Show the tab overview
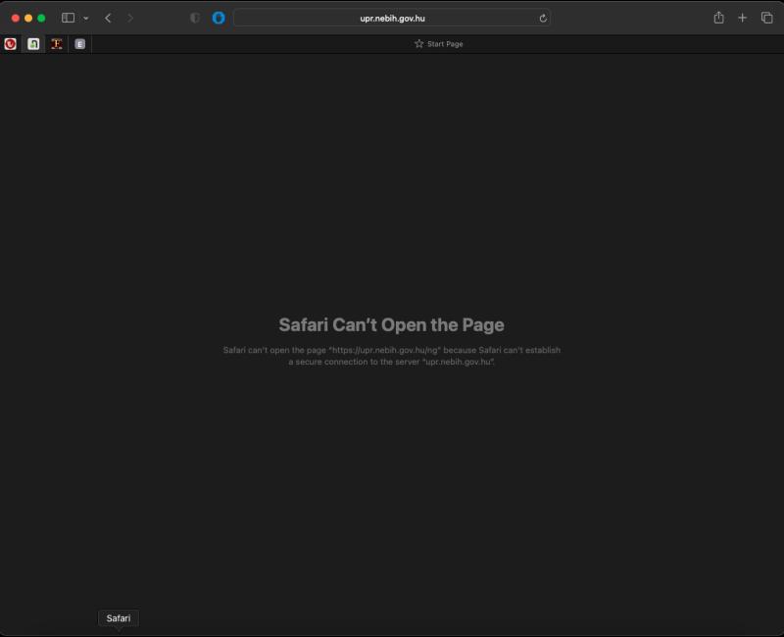Screen dimensions: 784x637 tap(766, 18)
